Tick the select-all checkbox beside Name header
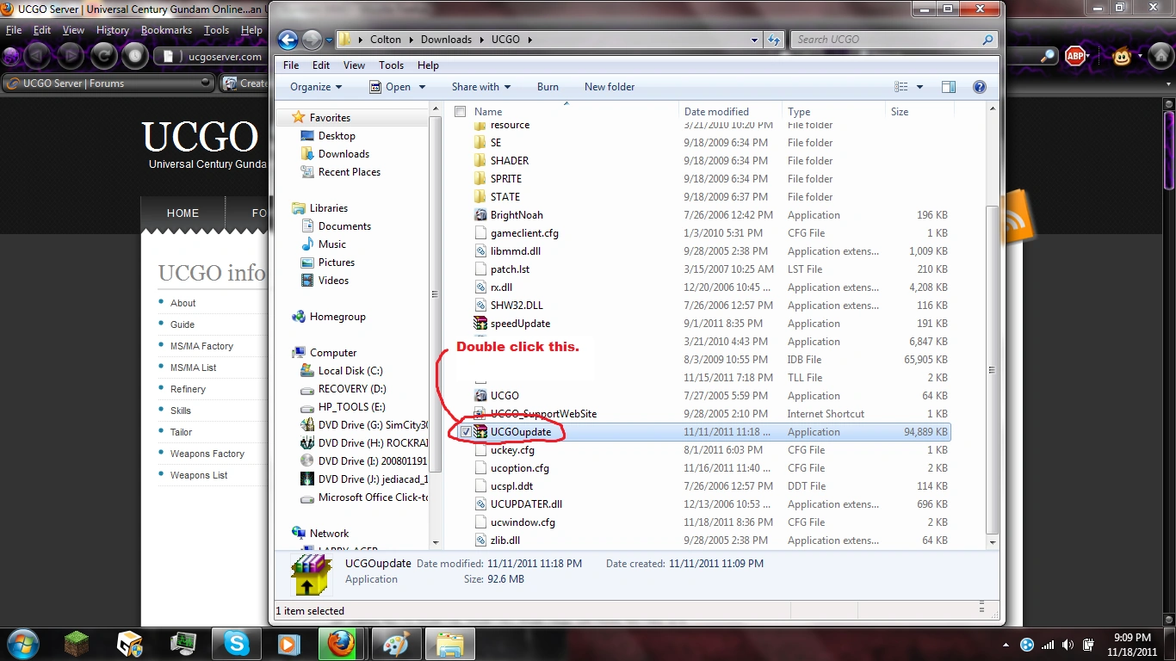This screenshot has height=661, width=1176. click(461, 112)
